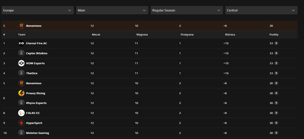The height and width of the screenshot is (139, 304).
Task: Click the Cepter Bitskins placeholder avatar
Action: pos(21,53)
